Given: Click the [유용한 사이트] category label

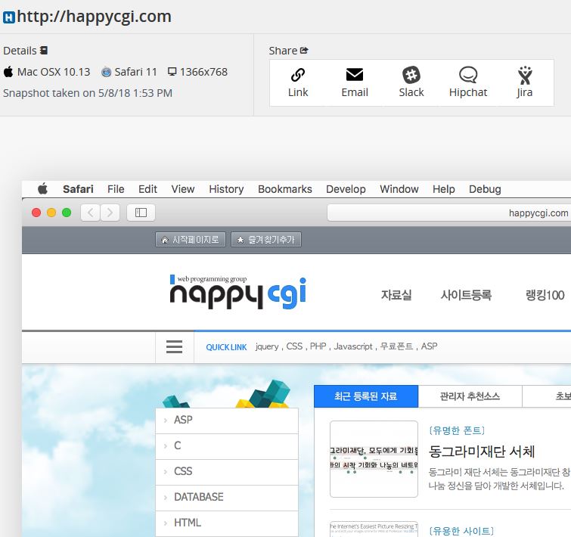Looking at the screenshot, I should [x=461, y=531].
